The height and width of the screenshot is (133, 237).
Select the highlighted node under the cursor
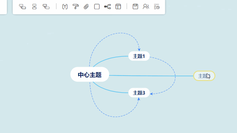tap(204, 76)
